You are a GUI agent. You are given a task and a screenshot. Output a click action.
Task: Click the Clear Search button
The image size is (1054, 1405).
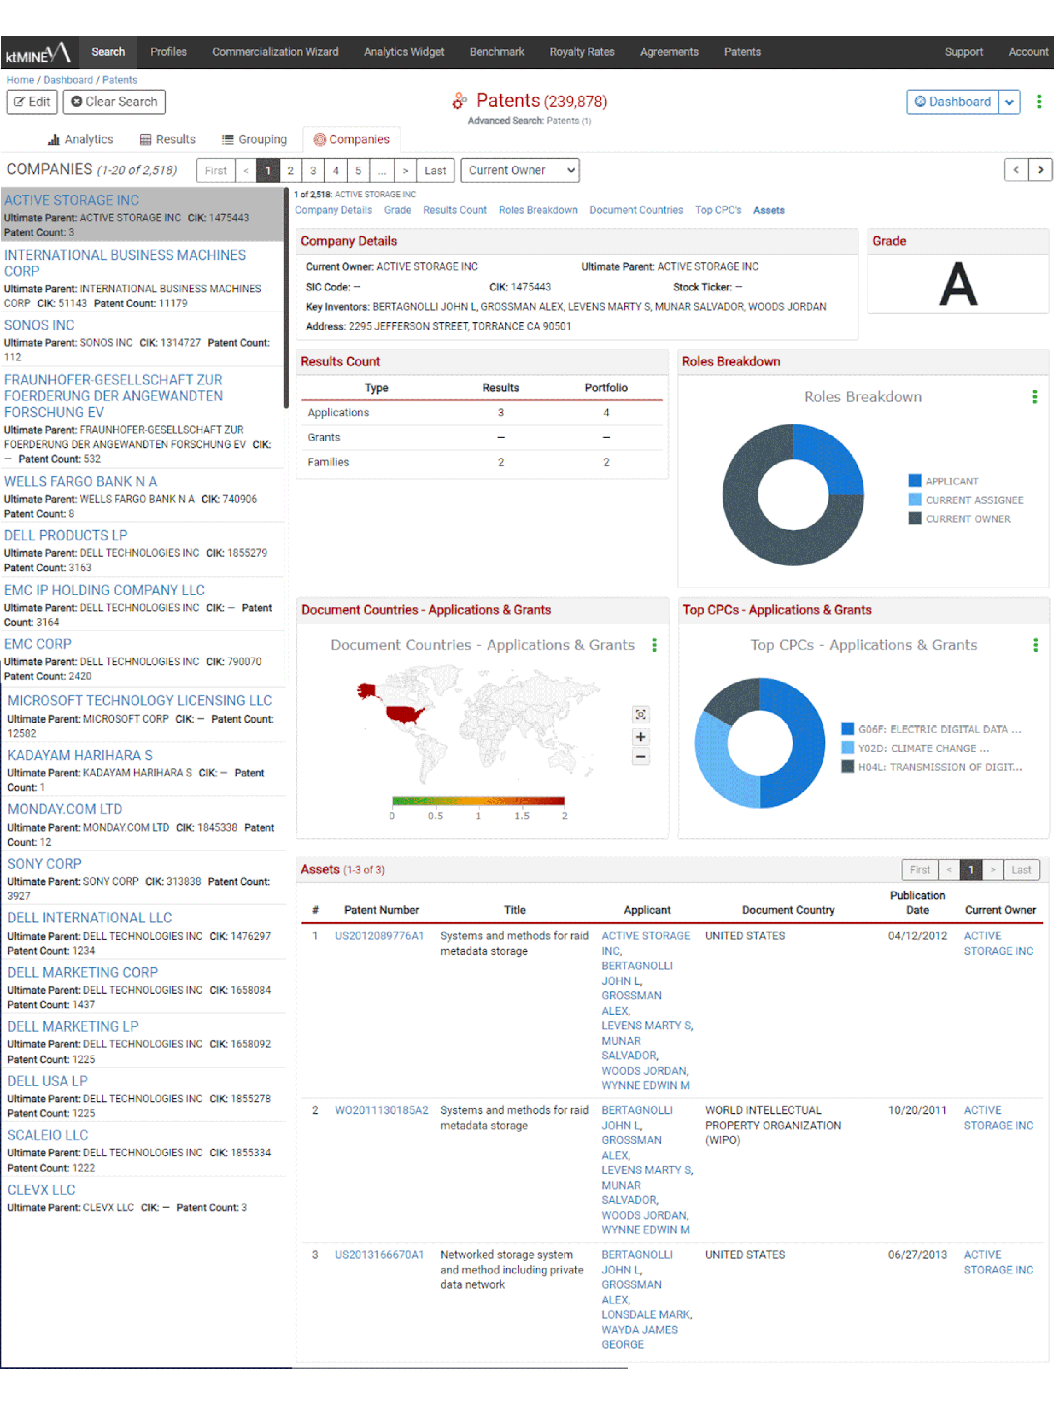tap(114, 102)
